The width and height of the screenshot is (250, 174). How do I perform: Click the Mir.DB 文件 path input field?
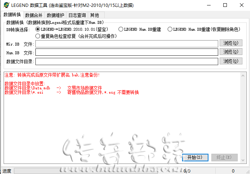click(127, 44)
